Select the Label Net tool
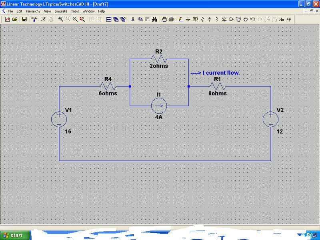320x240 pixels. [195, 19]
